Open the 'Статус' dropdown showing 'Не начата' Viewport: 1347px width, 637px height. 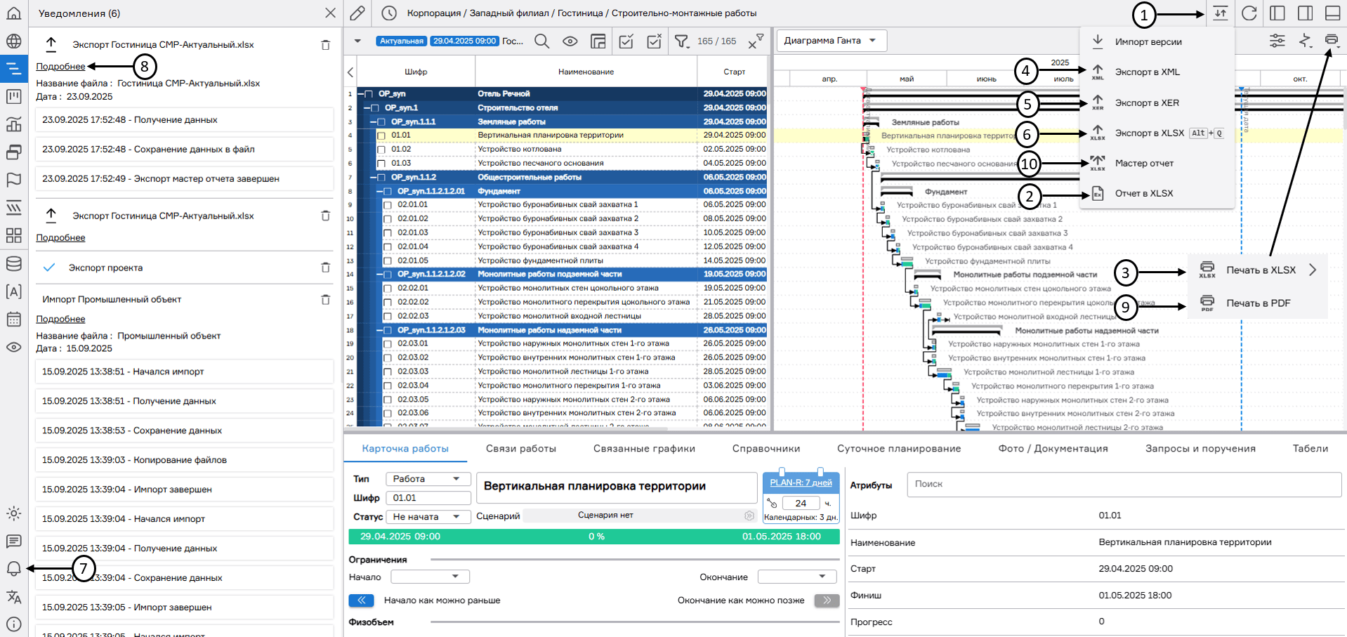(x=428, y=517)
